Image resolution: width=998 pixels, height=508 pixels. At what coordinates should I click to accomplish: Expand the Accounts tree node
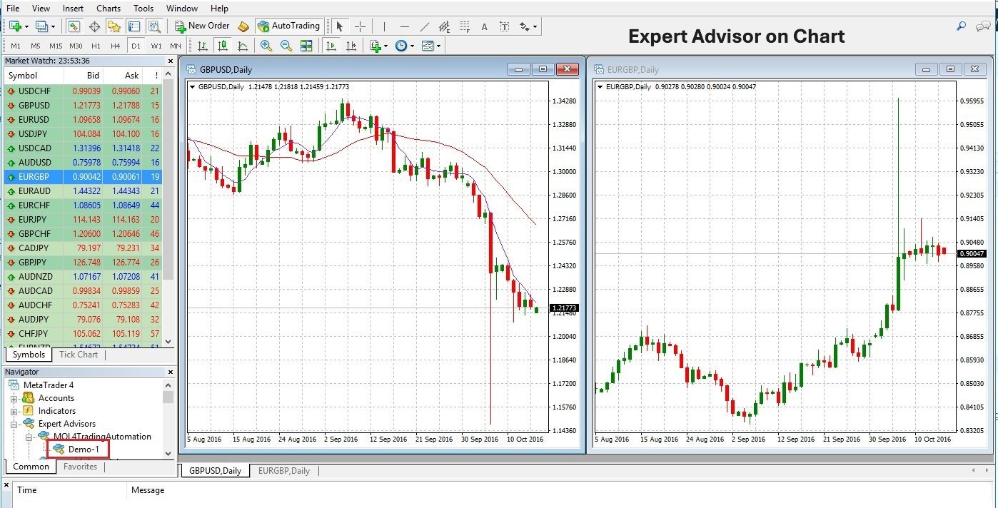coord(14,398)
